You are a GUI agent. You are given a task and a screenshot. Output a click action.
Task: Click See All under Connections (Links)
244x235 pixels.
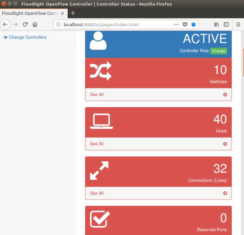click(x=97, y=193)
